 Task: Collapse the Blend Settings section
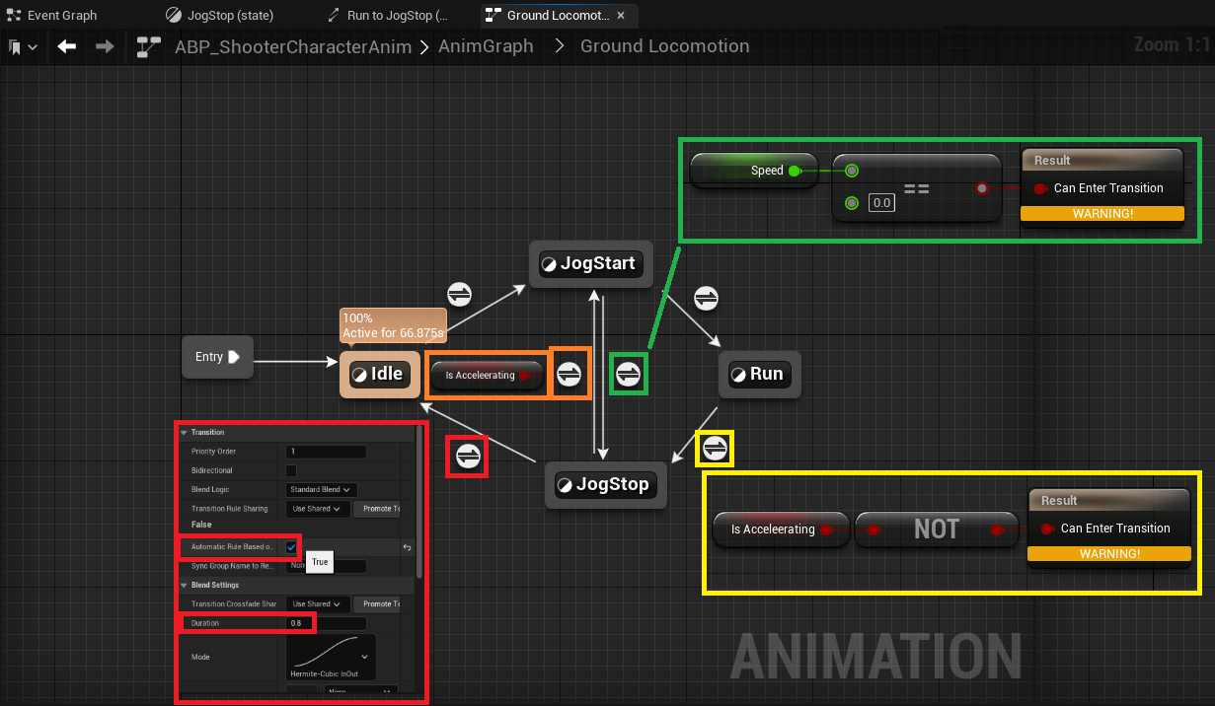tap(184, 585)
